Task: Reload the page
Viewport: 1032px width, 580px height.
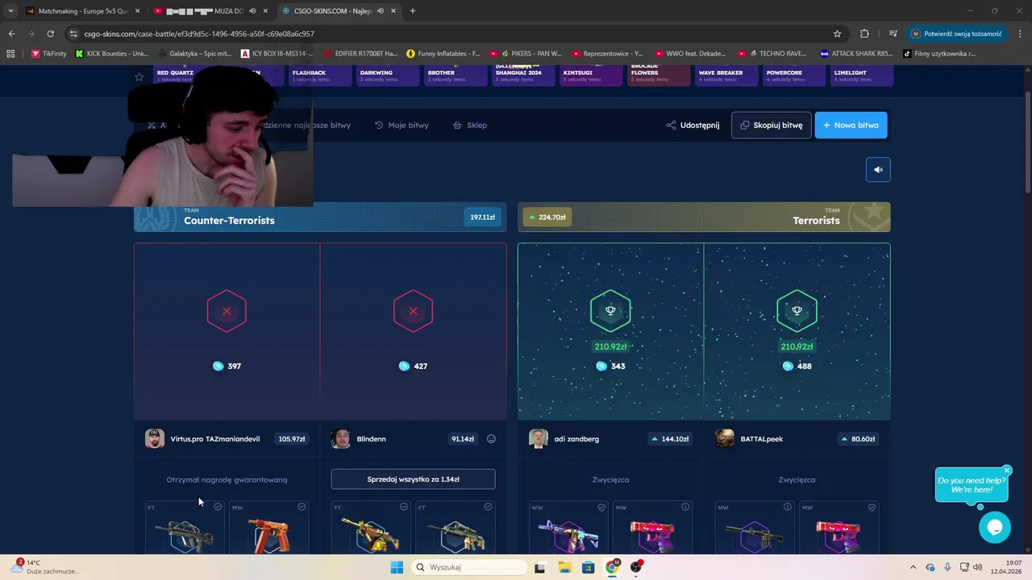Action: [x=50, y=34]
